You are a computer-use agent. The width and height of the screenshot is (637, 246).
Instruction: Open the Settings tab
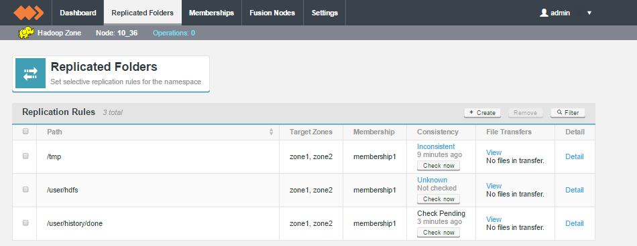(x=325, y=13)
